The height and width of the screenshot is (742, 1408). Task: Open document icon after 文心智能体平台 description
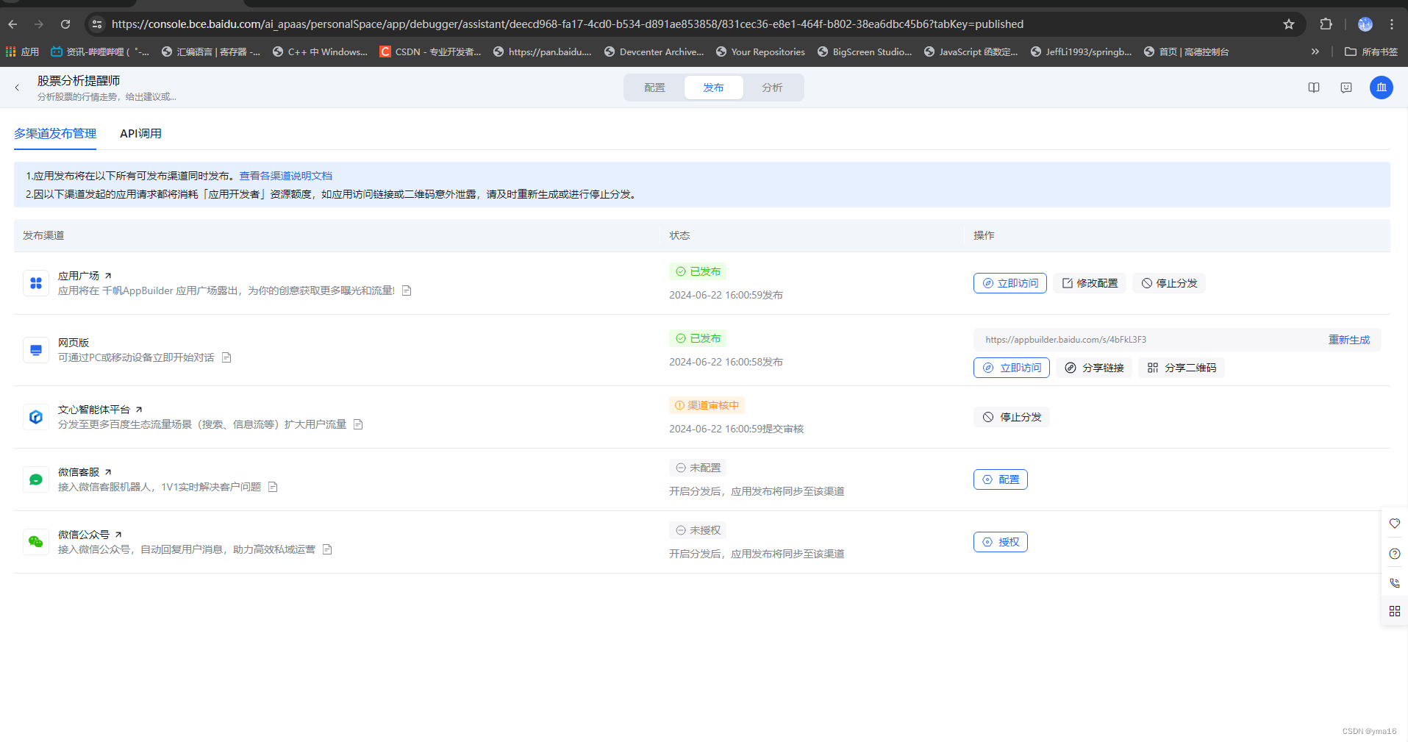(x=358, y=424)
